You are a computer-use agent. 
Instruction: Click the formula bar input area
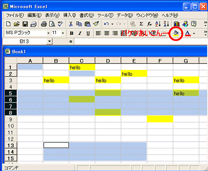(141, 42)
